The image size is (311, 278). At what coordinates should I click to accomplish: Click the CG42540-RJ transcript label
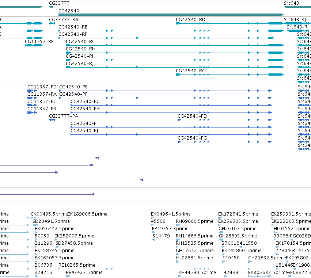(80, 64)
